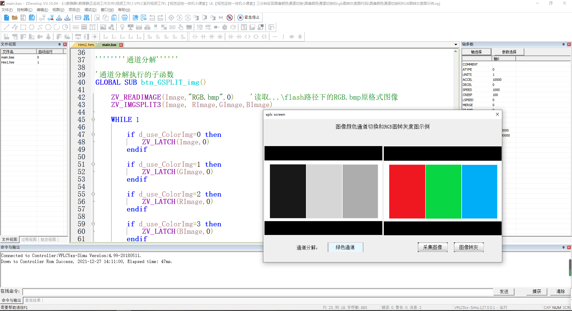Select the Circle drawing tool icon
The width and height of the screenshot is (572, 311).
pyautogui.click(x=48, y=27)
